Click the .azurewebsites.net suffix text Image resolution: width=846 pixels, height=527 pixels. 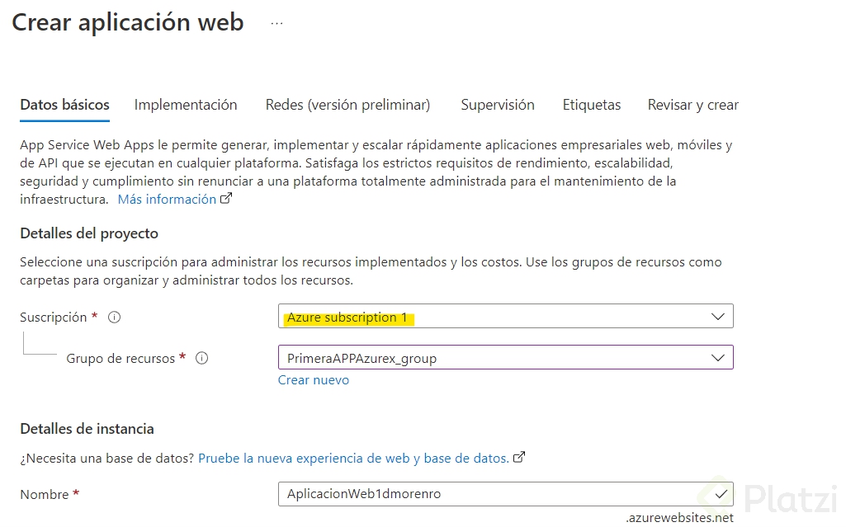tap(680, 517)
